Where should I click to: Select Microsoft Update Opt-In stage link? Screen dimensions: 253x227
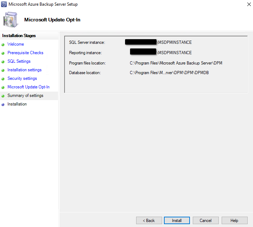tap(29, 87)
